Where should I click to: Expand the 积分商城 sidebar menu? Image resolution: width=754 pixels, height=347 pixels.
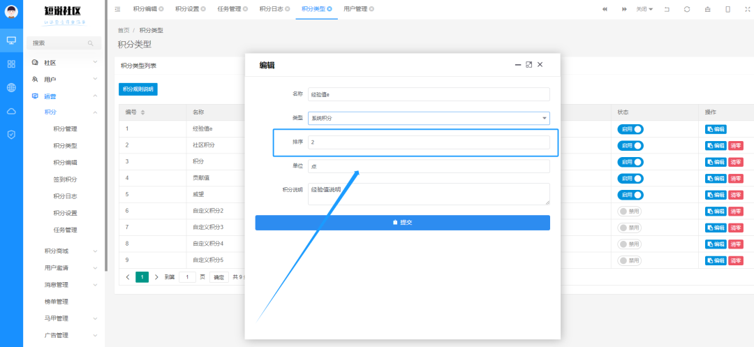coord(71,251)
